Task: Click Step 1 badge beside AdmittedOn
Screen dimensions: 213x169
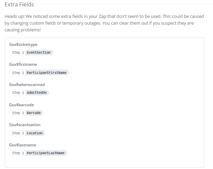Action: [18, 93]
